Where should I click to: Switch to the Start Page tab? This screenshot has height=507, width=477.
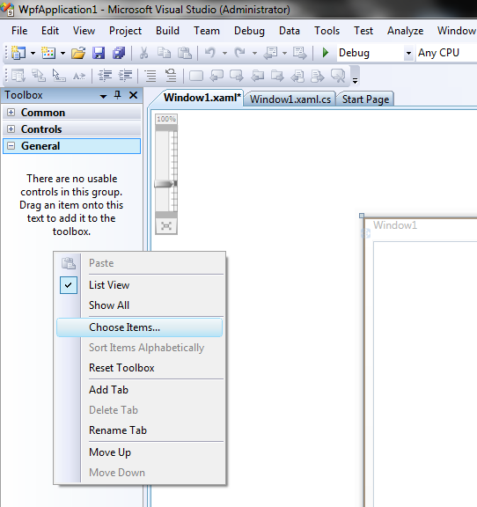[x=365, y=99]
